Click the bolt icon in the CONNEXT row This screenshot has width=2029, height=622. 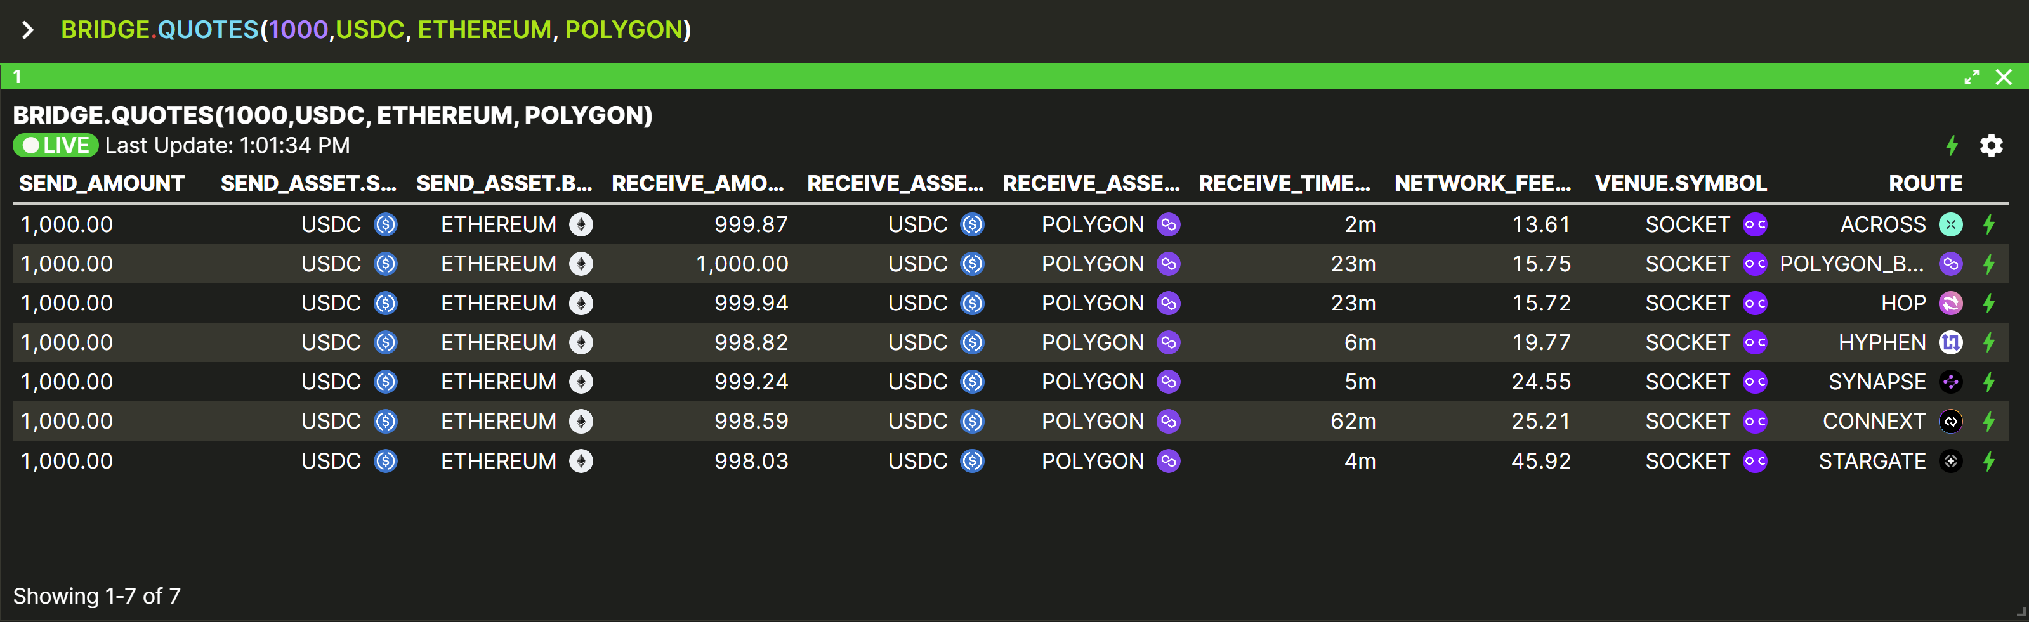click(1989, 421)
